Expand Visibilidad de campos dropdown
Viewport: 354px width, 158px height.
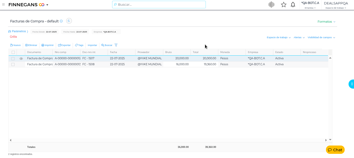point(321,37)
